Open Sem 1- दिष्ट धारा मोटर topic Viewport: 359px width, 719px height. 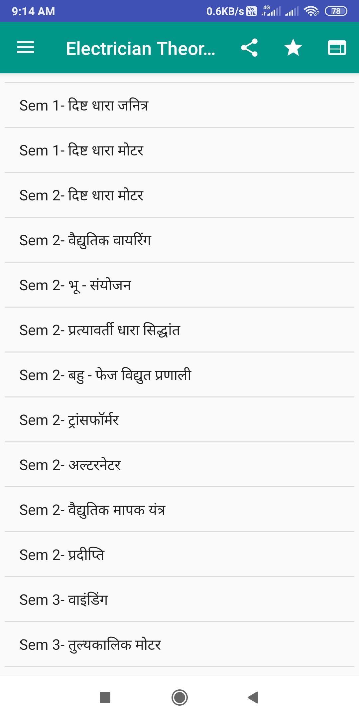(179, 150)
